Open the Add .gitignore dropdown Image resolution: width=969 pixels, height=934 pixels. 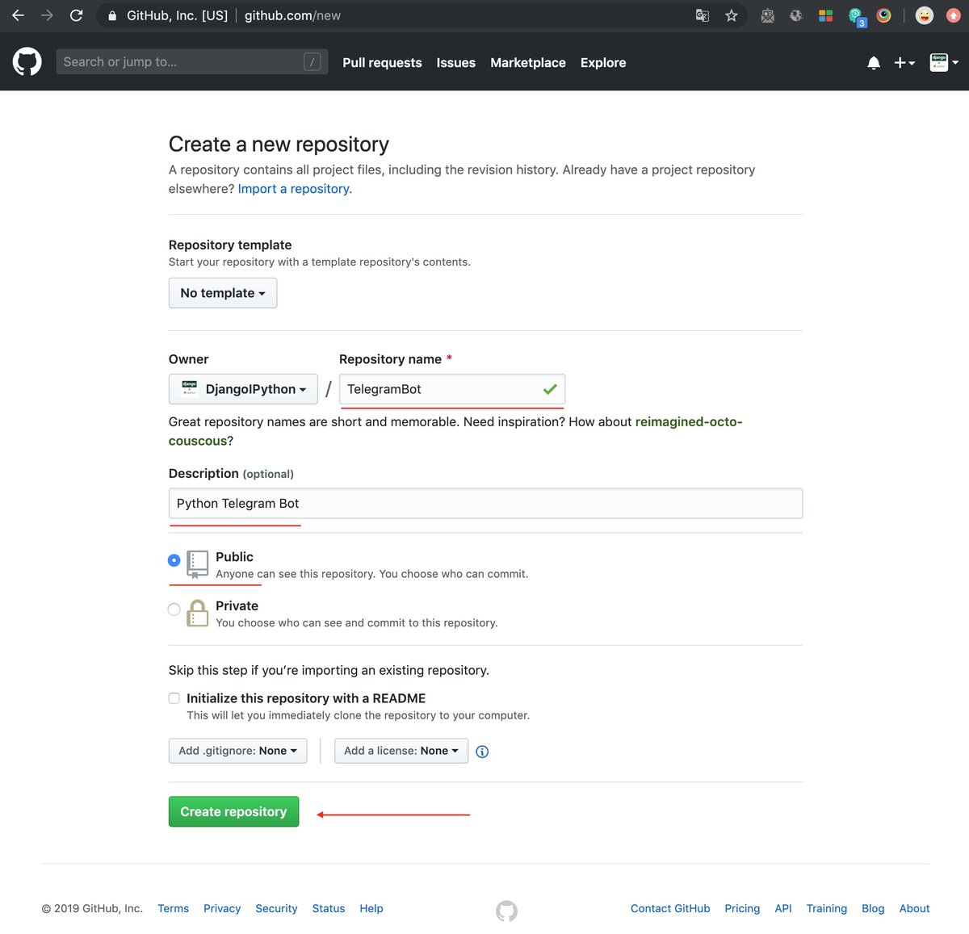click(x=237, y=751)
